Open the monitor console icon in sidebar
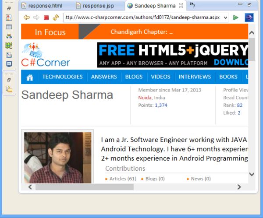Screen dimensions: 263x218 [x=9, y=64]
